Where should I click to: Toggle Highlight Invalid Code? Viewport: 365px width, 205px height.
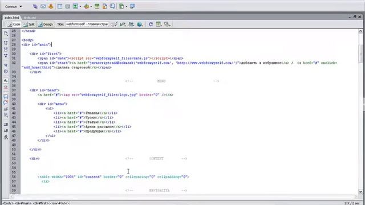[6, 87]
